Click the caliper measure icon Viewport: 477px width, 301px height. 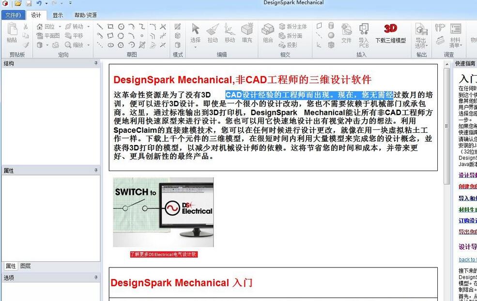(x=440, y=28)
